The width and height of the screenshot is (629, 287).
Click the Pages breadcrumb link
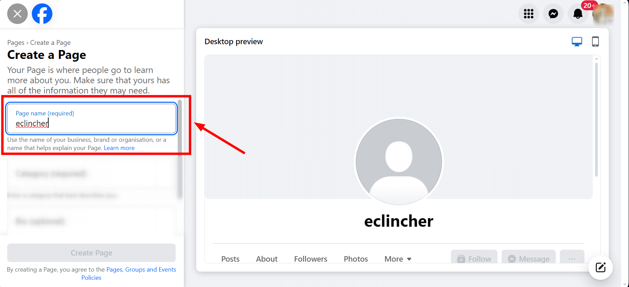(x=16, y=42)
